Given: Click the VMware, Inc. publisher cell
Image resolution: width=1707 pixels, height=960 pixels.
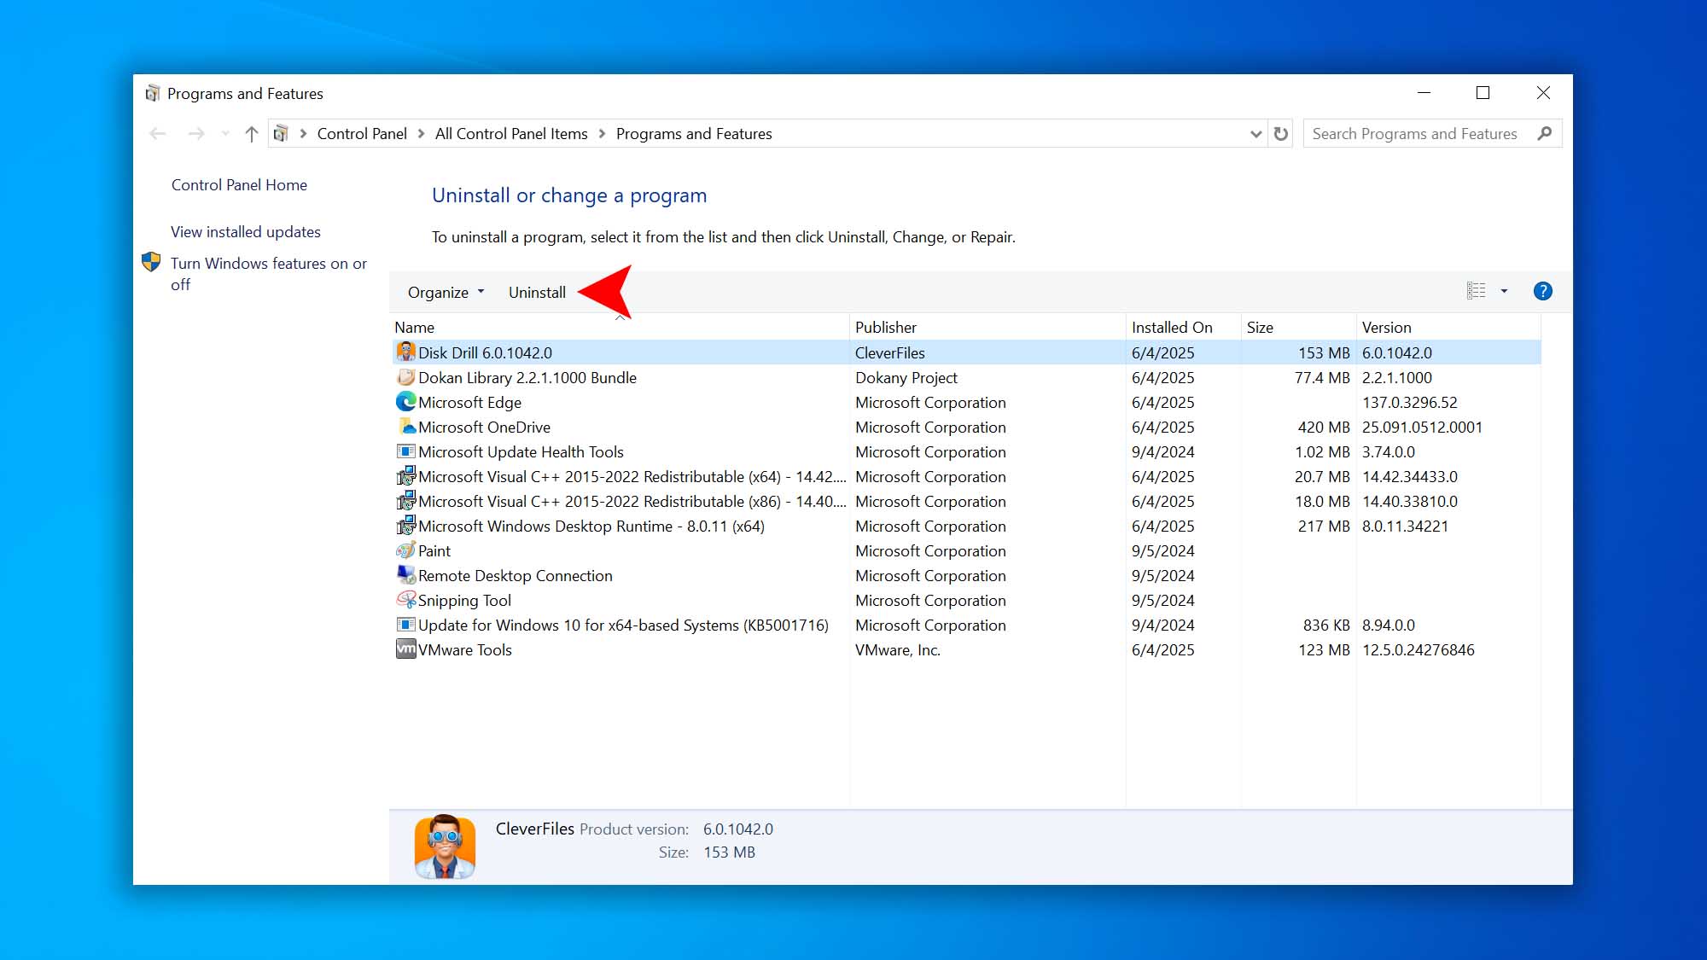Looking at the screenshot, I should 898,649.
